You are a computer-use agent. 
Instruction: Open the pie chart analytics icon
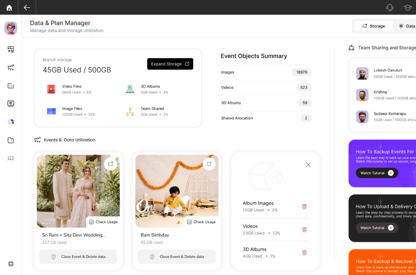coord(11,122)
